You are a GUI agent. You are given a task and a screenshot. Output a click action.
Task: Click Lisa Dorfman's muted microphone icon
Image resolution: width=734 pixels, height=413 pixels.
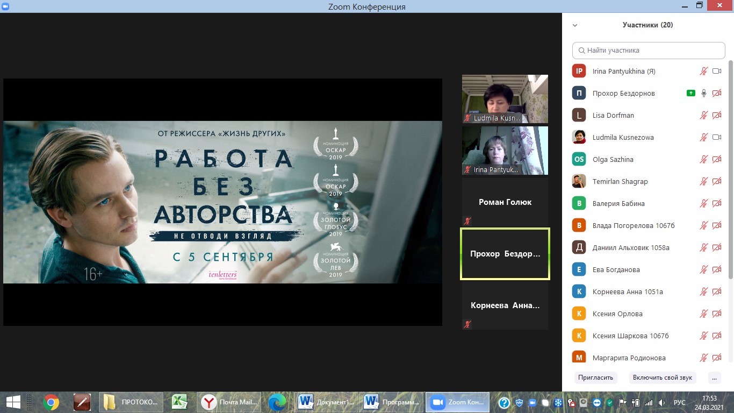703,115
